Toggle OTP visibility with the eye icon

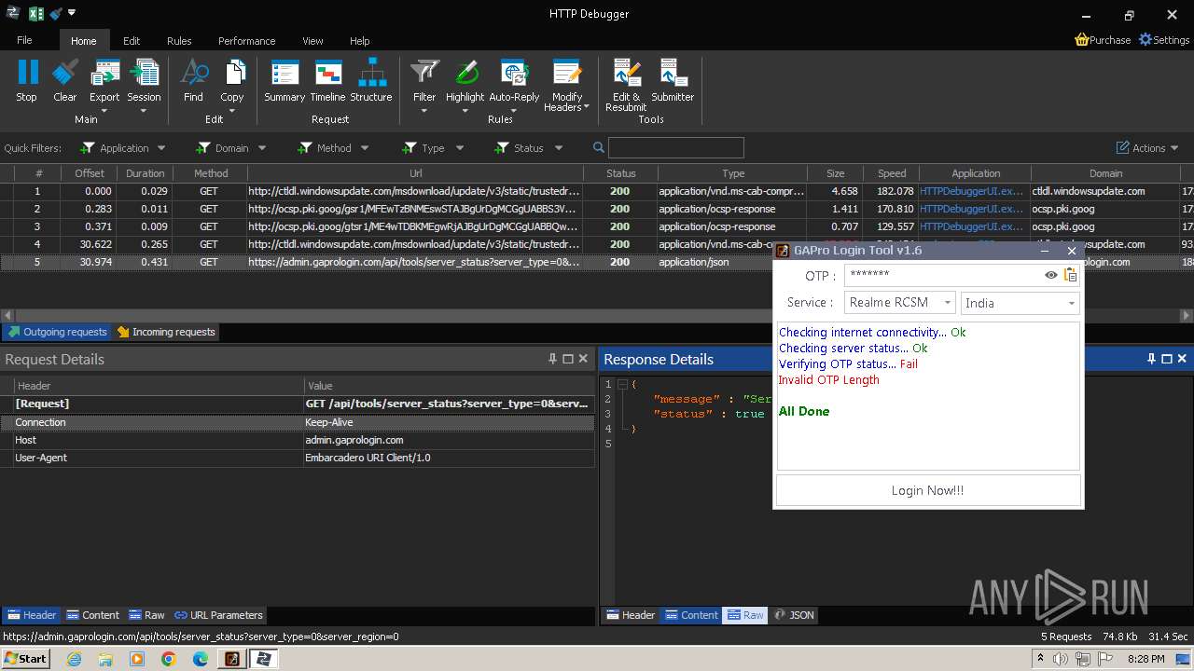tap(1051, 275)
